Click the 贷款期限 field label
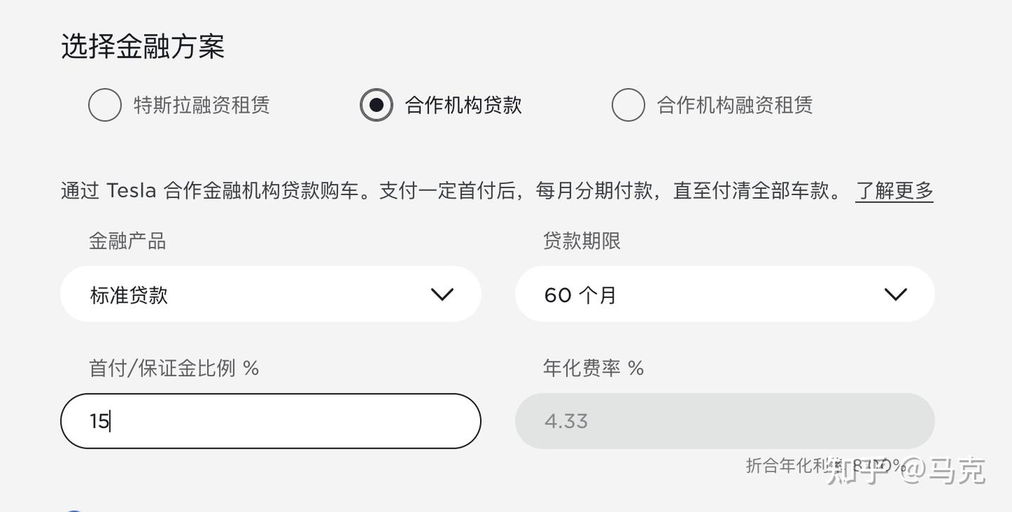The height and width of the screenshot is (512, 1012). [582, 241]
